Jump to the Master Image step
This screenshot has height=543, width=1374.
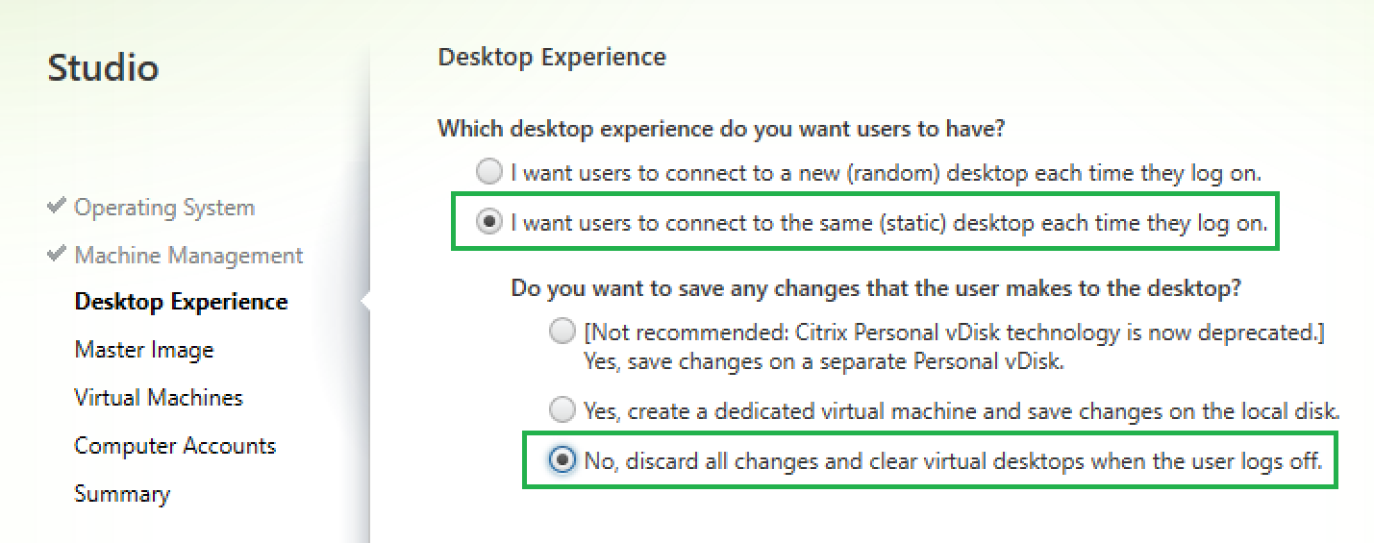pyautogui.click(x=144, y=350)
